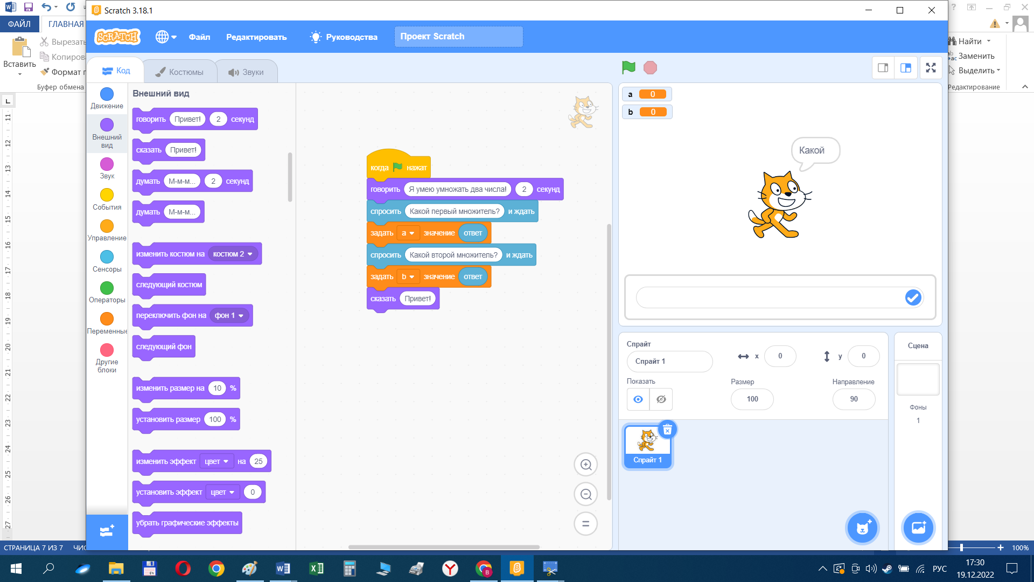
Task: Edit the project title field
Action: [x=458, y=37]
